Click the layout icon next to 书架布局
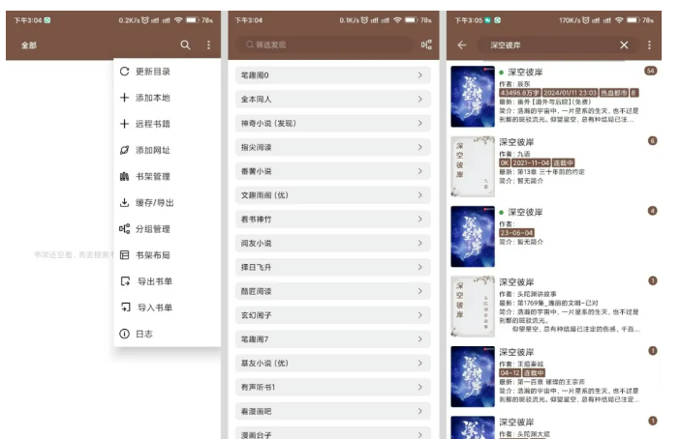Image resolution: width=681 pixels, height=439 pixels. click(124, 255)
